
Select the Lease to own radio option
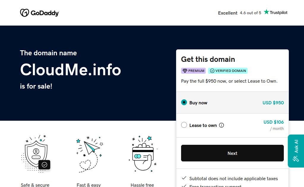click(184, 125)
